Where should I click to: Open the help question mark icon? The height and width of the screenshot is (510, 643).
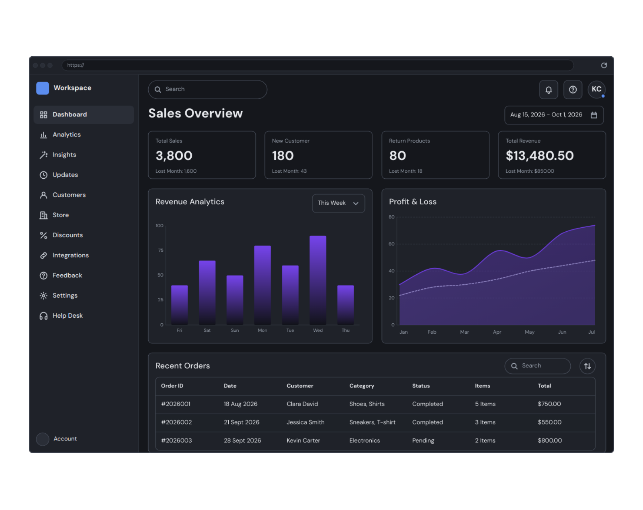pyautogui.click(x=573, y=90)
